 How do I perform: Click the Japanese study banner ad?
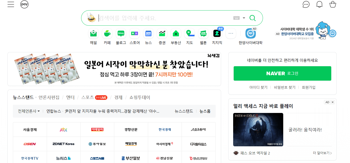(114, 69)
